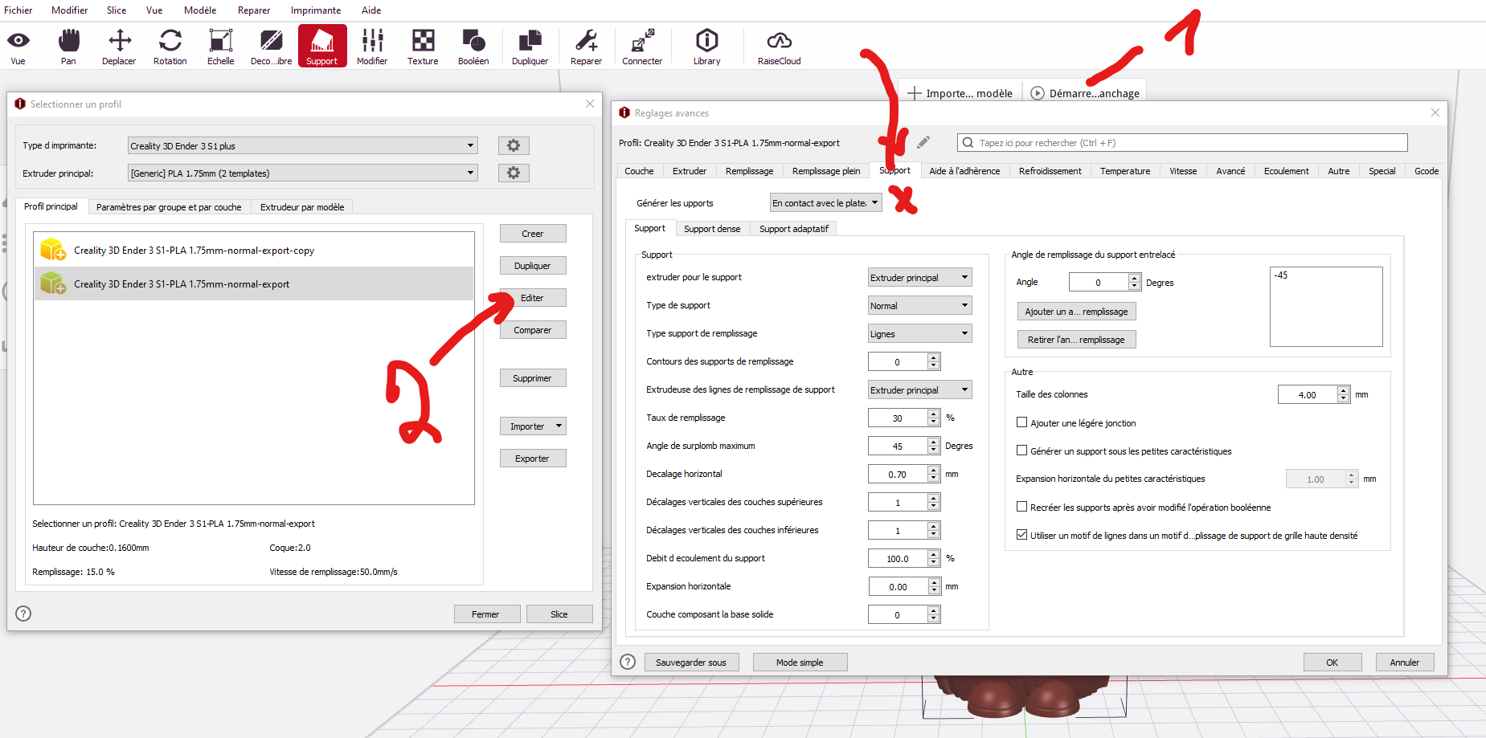Switch to the Support adaptatif subtab
This screenshot has width=1486, height=738.
[794, 229]
